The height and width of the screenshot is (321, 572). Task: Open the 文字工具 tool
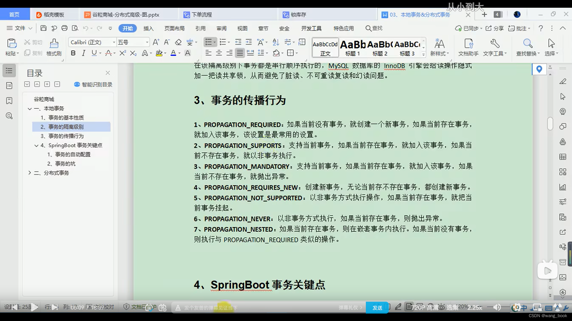(495, 48)
